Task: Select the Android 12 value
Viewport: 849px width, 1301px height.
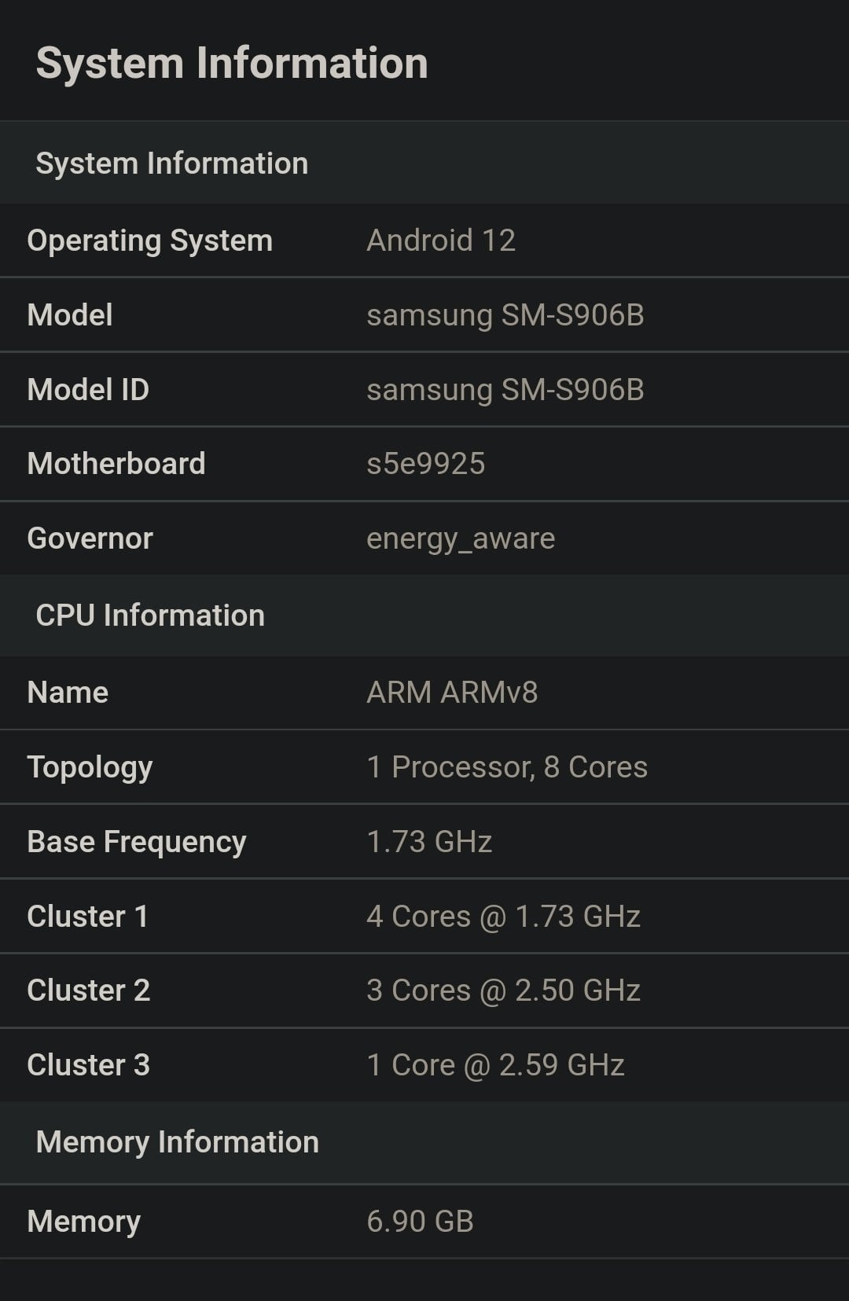Action: pyautogui.click(x=440, y=241)
